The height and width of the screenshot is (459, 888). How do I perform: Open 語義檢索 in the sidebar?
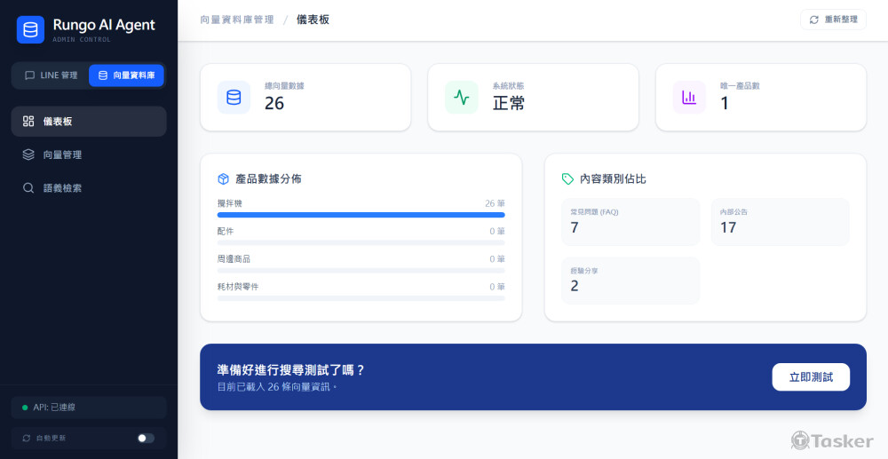point(89,188)
